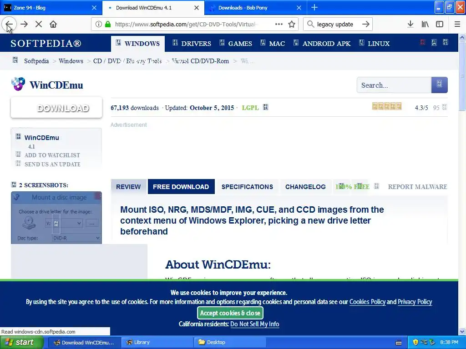Viewport: 466px width, 349px height.
Task: Open the MAC section
Action: coord(273,44)
